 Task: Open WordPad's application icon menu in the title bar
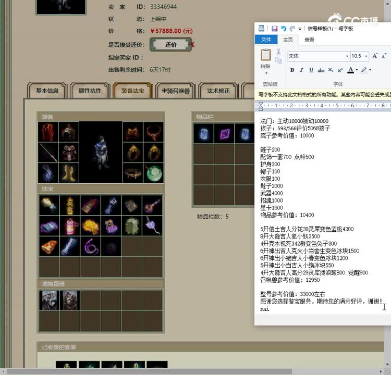pos(261,28)
